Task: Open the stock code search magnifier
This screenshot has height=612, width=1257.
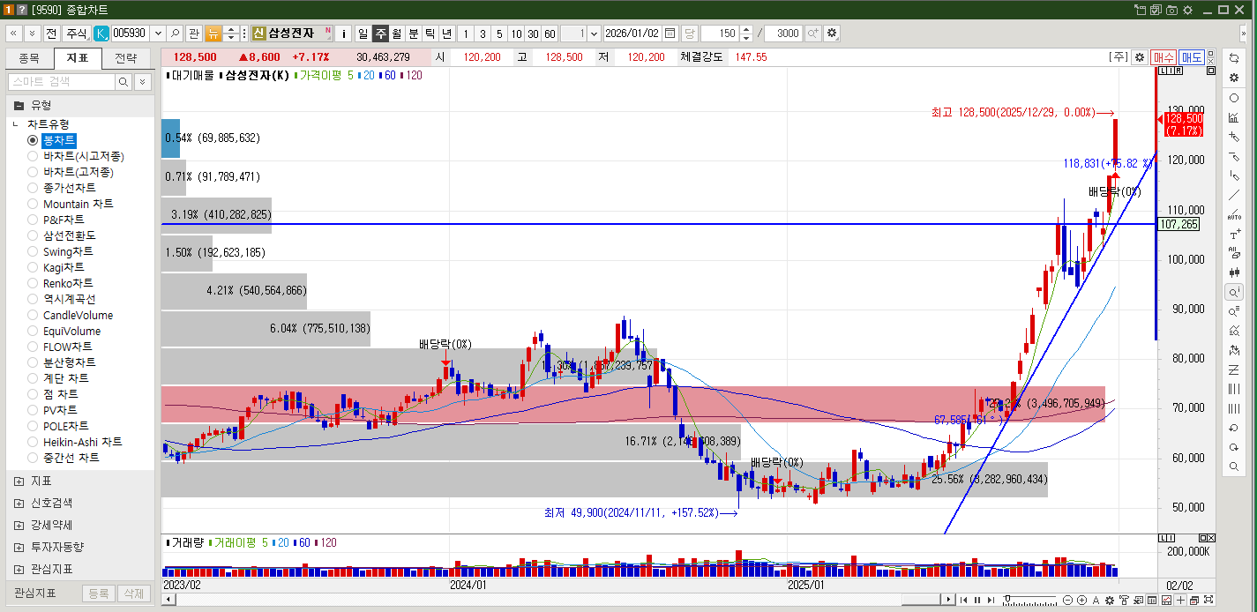Action: [x=175, y=34]
